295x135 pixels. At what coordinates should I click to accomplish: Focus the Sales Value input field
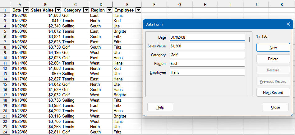(x=207, y=46)
